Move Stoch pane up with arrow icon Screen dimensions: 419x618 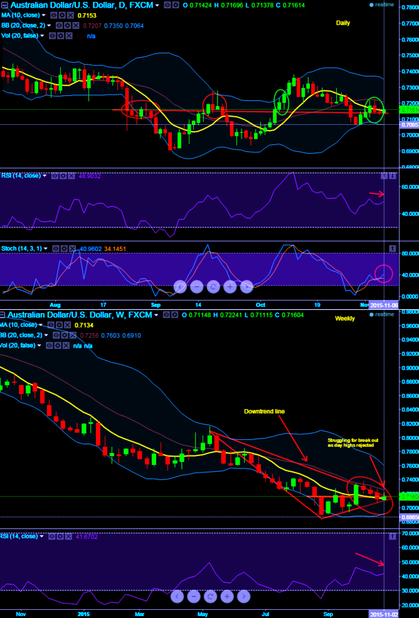point(392,248)
